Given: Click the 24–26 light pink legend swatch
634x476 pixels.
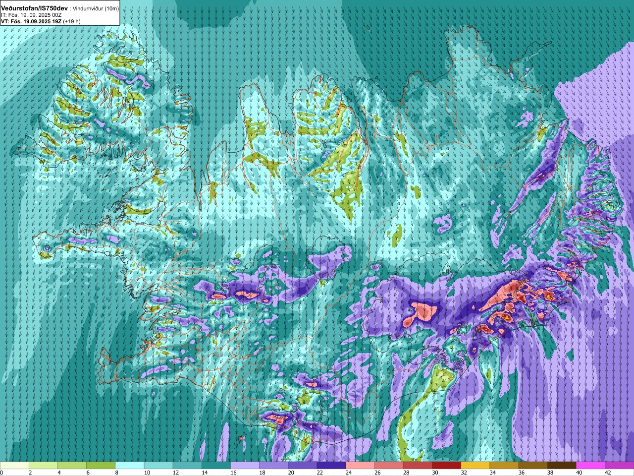Looking at the screenshot, I should 360,466.
